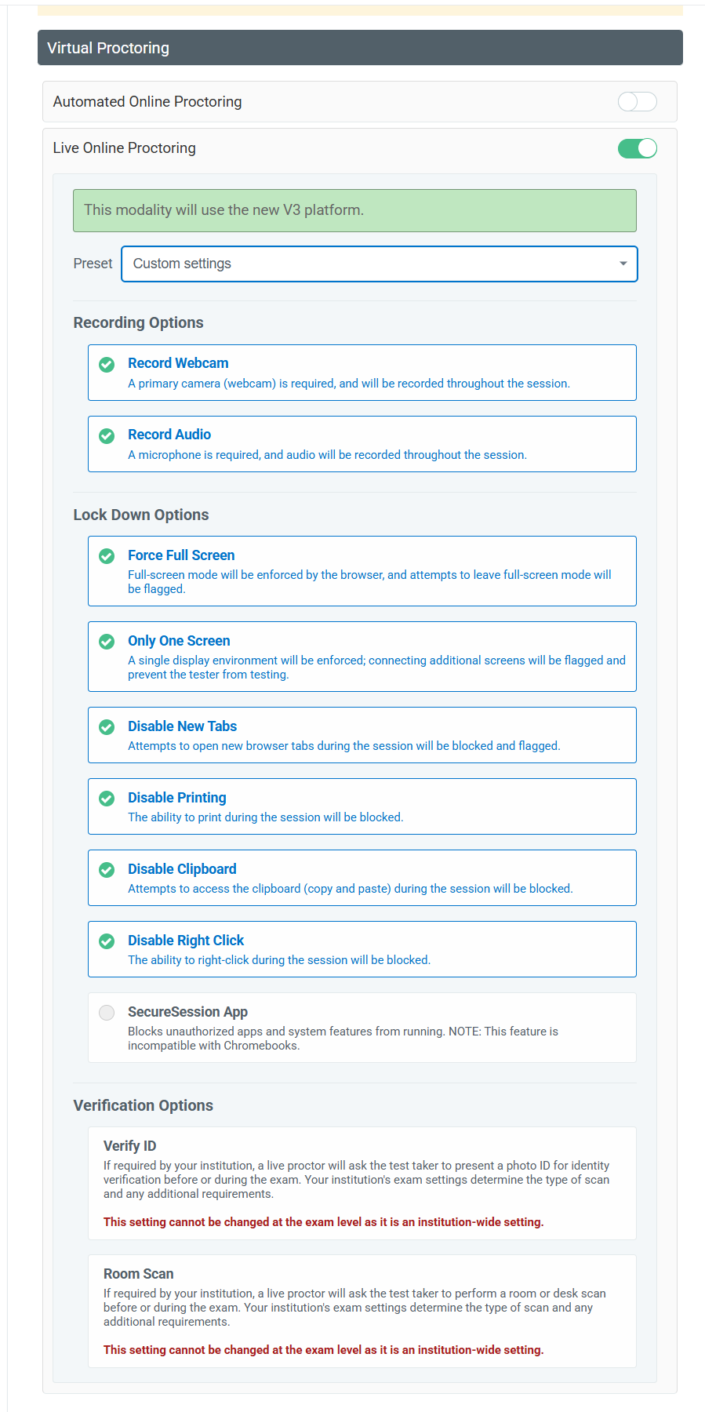
Task: Click the Automated Online Proctoring label
Action: click(147, 102)
